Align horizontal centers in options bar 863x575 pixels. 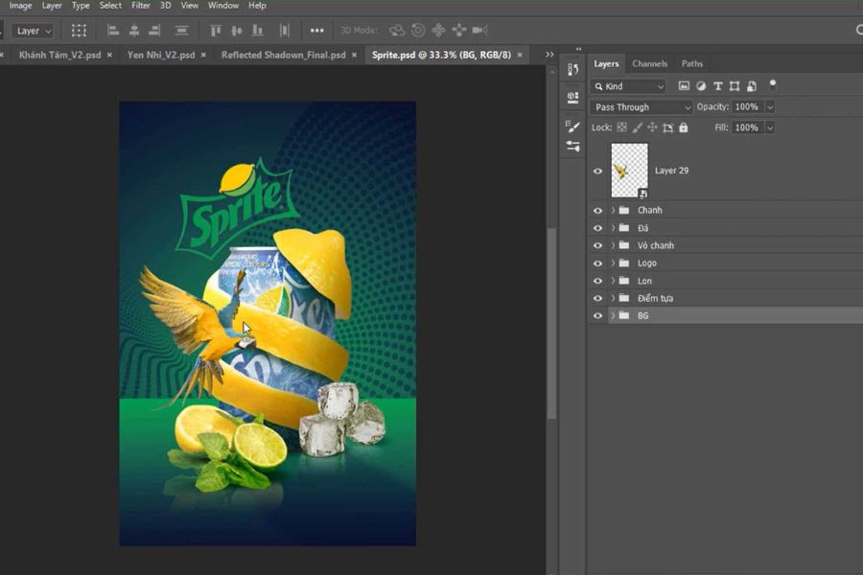133,31
